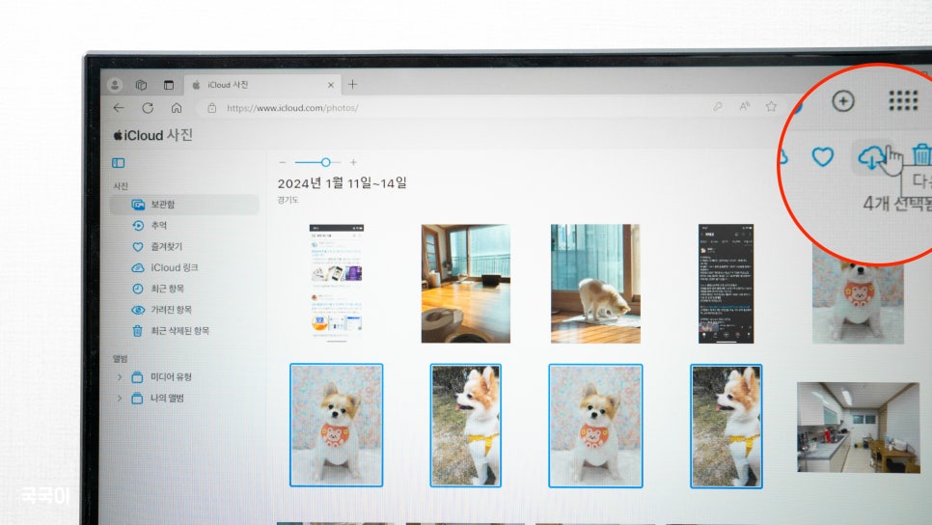The height and width of the screenshot is (525, 932).
Task: Open the iCloud add (plus circle) menu
Action: 843,101
